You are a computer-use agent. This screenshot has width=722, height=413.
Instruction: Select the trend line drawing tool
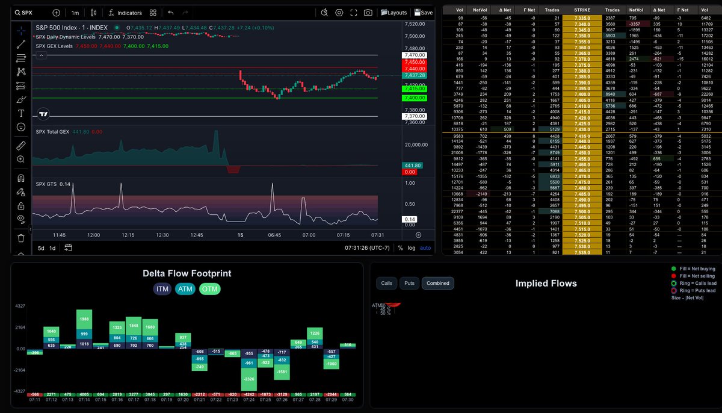(x=21, y=43)
